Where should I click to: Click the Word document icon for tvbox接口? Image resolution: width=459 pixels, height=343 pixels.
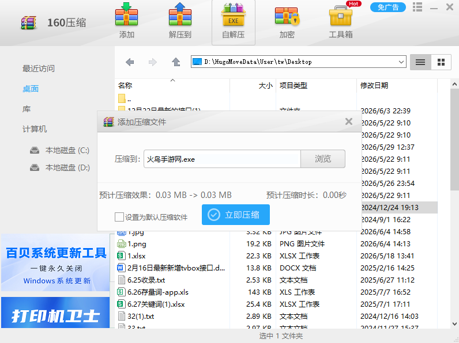tap(121, 268)
